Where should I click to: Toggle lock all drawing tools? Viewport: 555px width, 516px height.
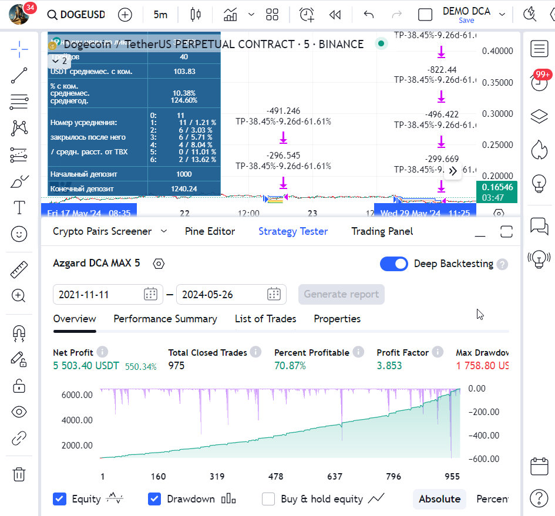[19, 386]
